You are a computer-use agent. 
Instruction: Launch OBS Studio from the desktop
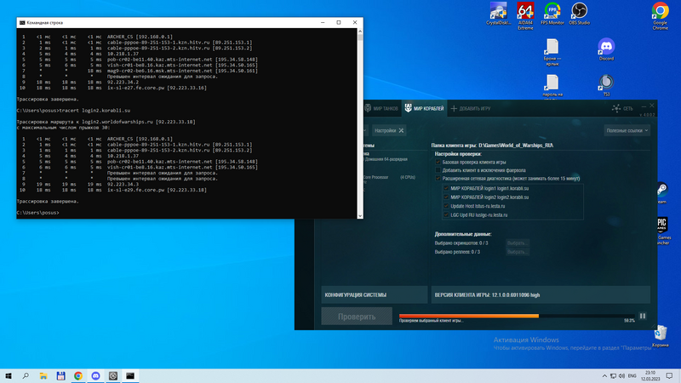(x=579, y=14)
